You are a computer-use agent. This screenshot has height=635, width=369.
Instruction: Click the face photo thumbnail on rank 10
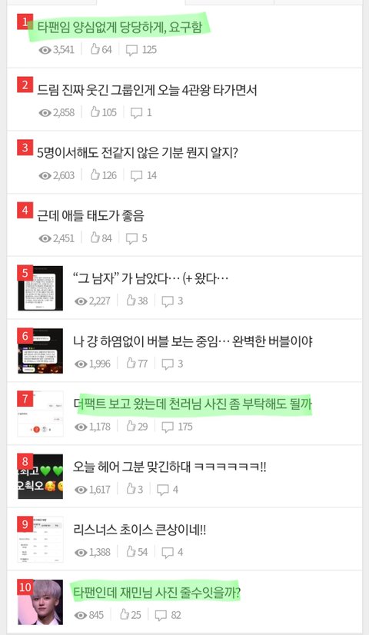click(x=41, y=602)
